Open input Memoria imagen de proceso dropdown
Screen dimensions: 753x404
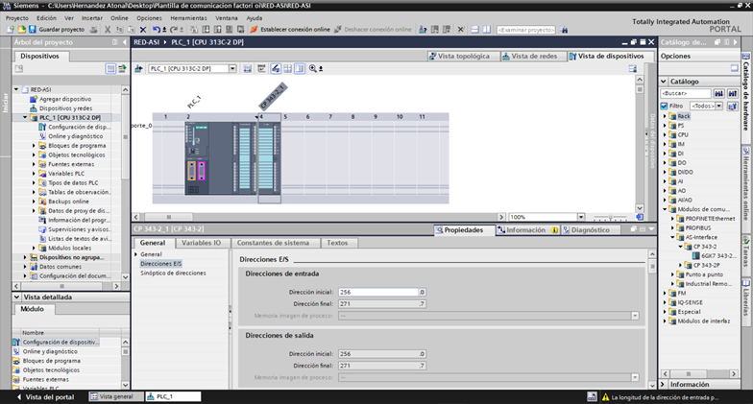[635, 316]
